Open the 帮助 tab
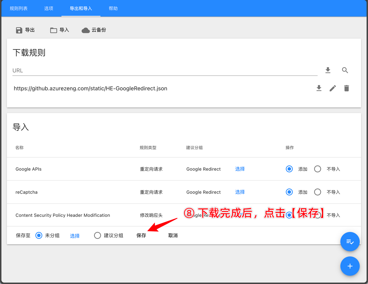368x284 pixels. pos(113,8)
